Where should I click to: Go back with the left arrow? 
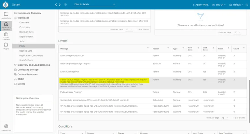click(56, 5)
